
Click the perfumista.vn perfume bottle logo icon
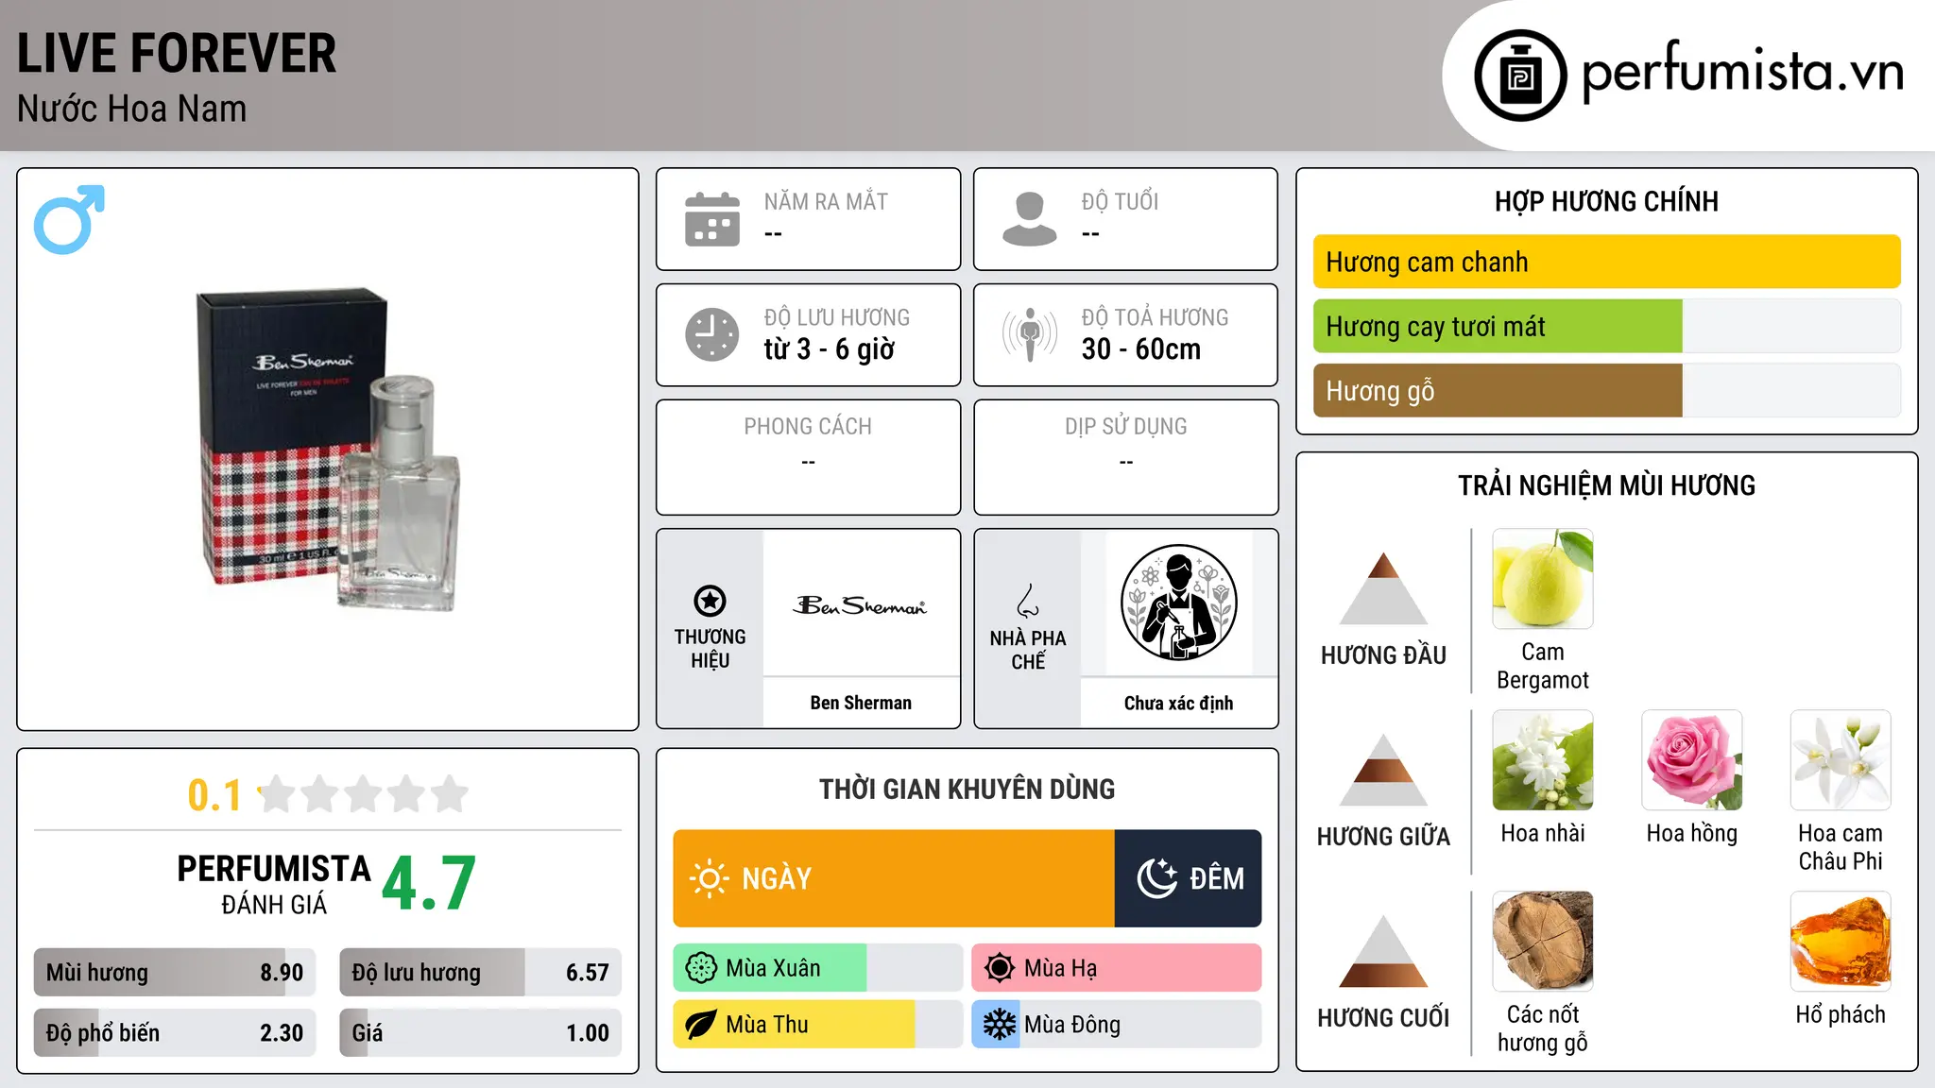tap(1520, 76)
